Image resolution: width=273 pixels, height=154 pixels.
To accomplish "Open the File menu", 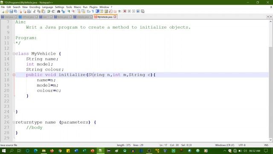I will pos(3,7).
